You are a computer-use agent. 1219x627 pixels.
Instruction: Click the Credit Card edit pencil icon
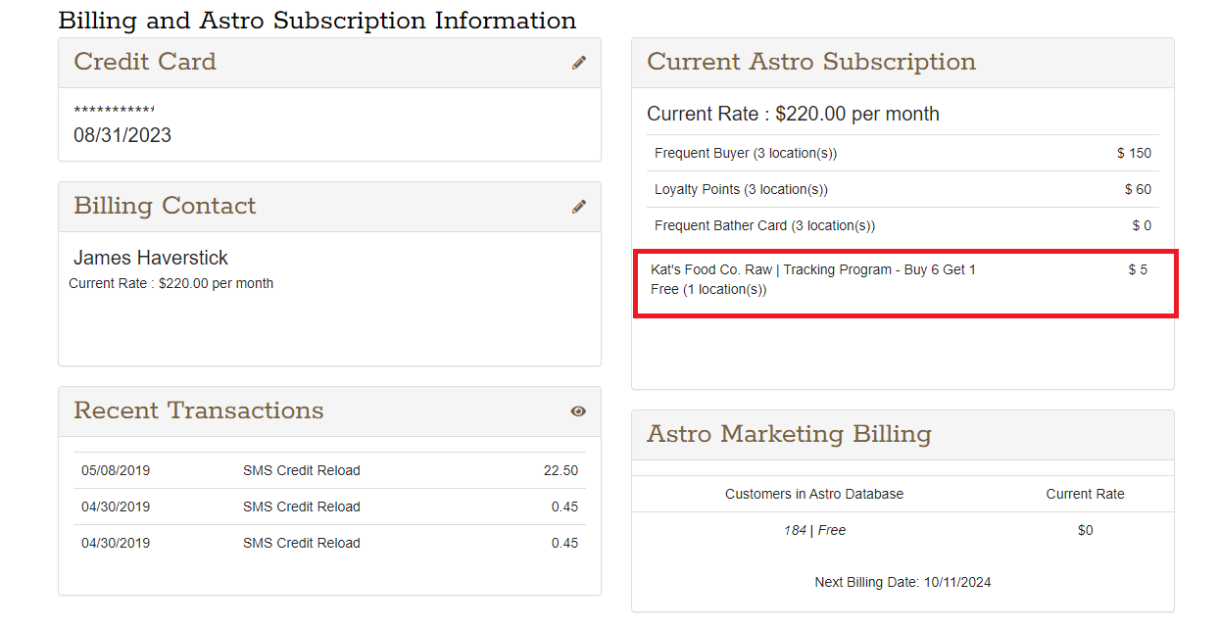[x=579, y=63]
